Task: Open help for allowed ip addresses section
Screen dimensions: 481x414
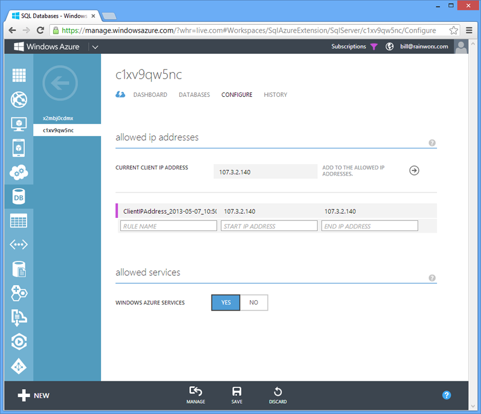Action: (432, 143)
